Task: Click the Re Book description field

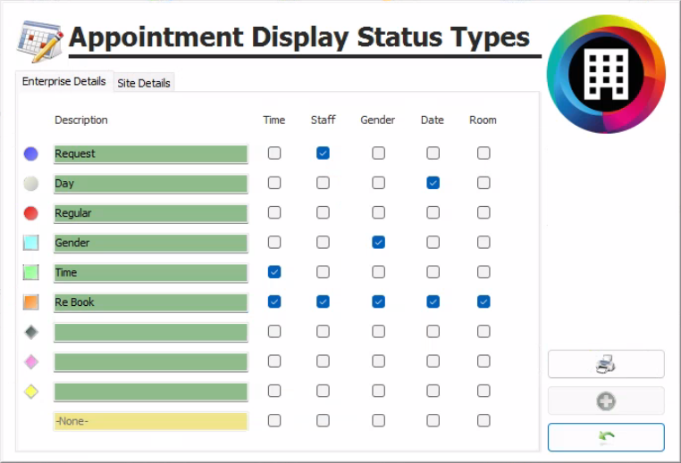Action: coord(151,302)
